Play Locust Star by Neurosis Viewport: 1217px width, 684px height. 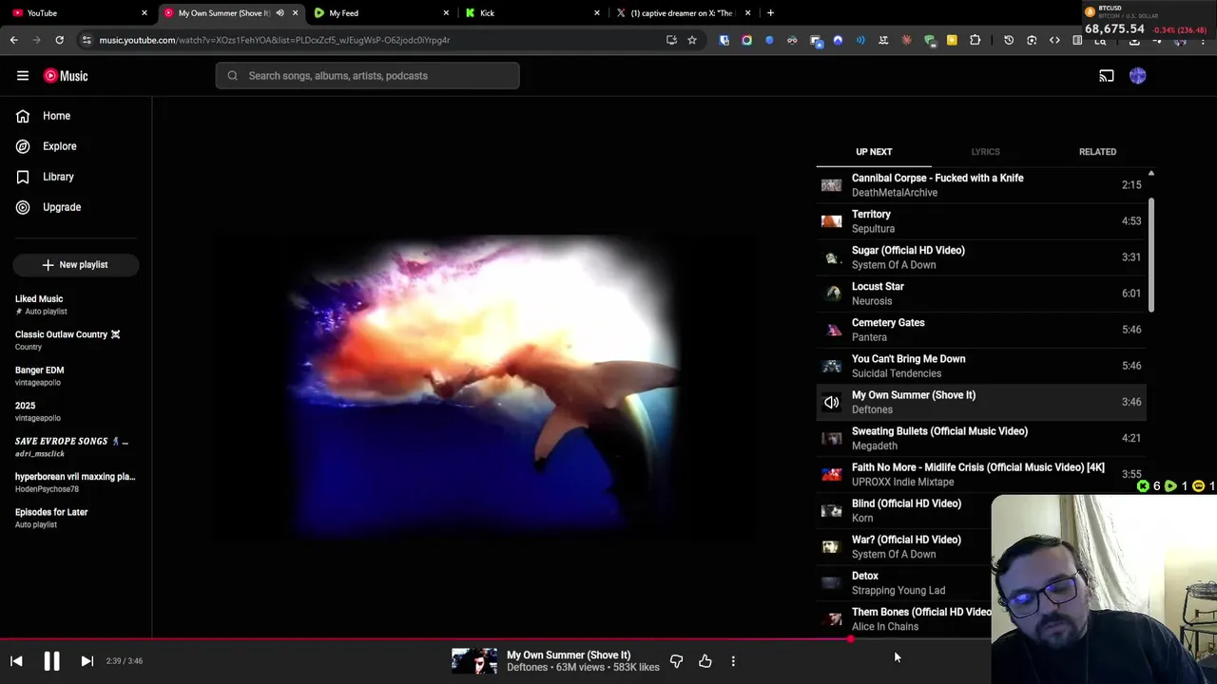981,294
